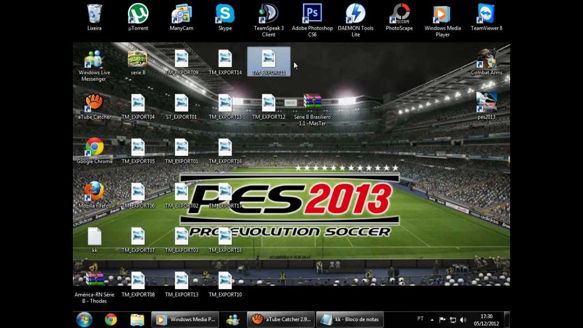Image resolution: width=583 pixels, height=328 pixels.
Task: Show hidden tray icons arrow
Action: tap(431, 320)
